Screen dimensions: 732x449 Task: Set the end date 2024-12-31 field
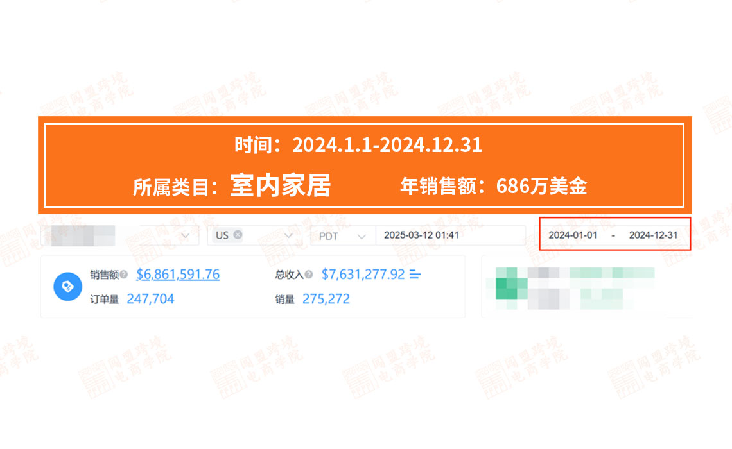[x=653, y=235]
